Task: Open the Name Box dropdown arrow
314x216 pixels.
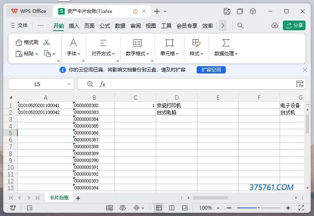Action: 69,84
